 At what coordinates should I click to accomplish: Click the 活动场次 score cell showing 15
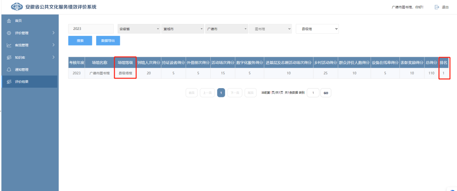tap(223, 73)
